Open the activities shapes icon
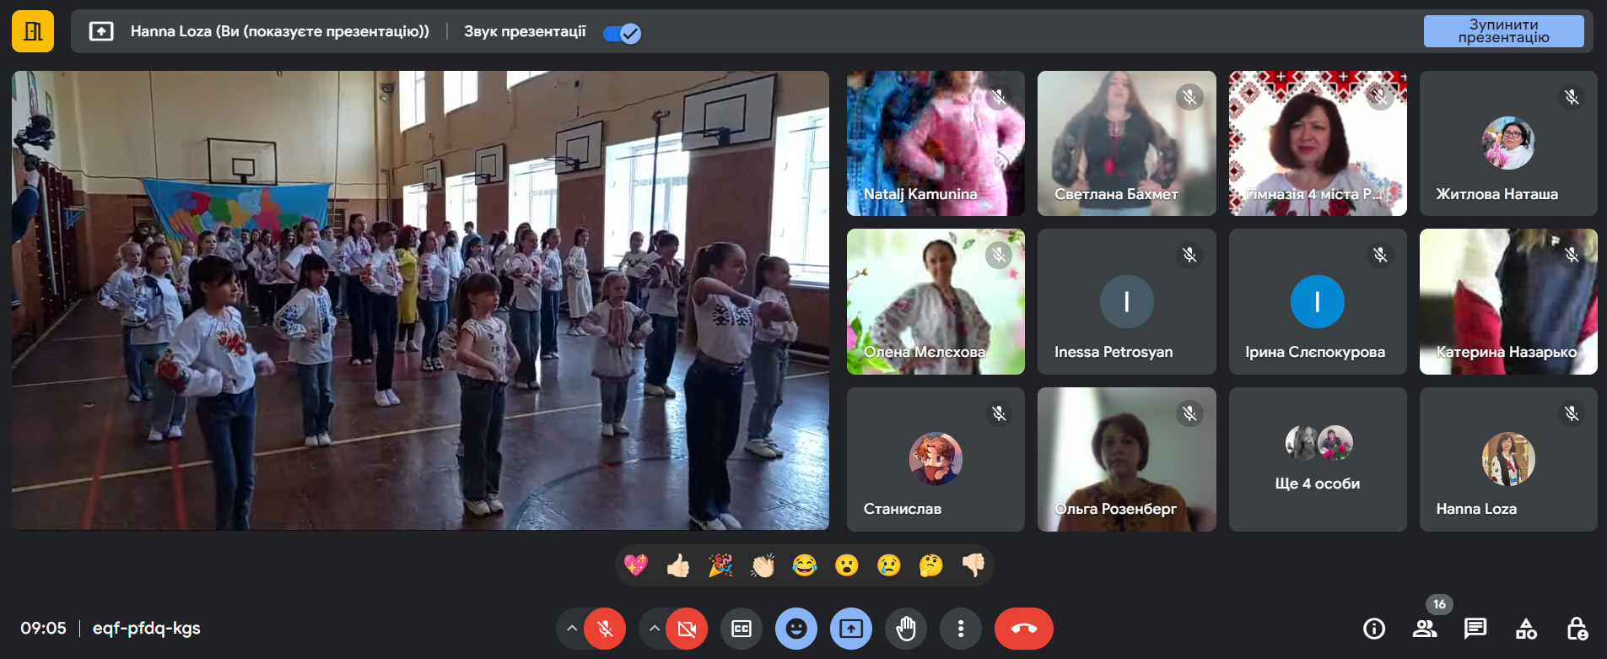Image resolution: width=1607 pixels, height=659 pixels. [x=1526, y=629]
